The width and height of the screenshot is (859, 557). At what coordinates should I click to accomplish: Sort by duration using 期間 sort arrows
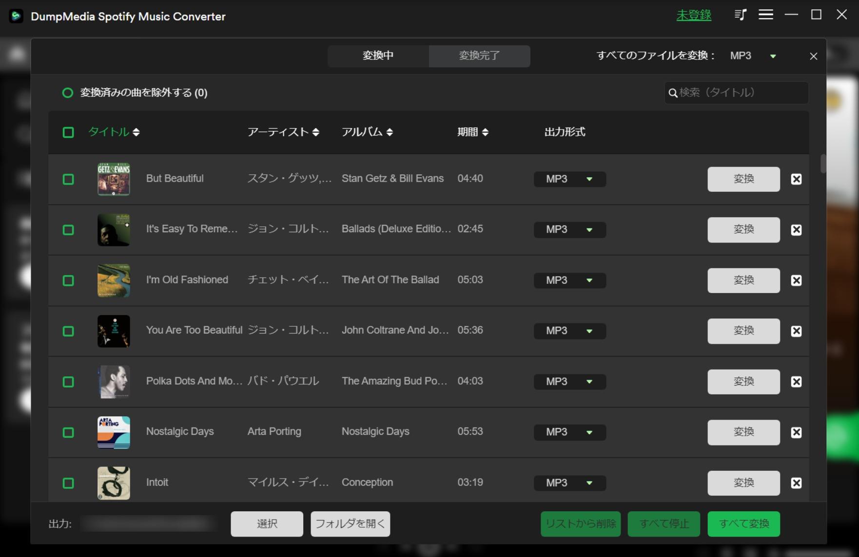(485, 132)
